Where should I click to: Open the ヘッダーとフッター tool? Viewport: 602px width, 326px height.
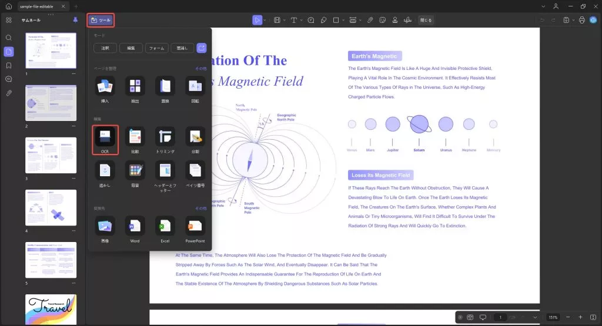coord(165,176)
